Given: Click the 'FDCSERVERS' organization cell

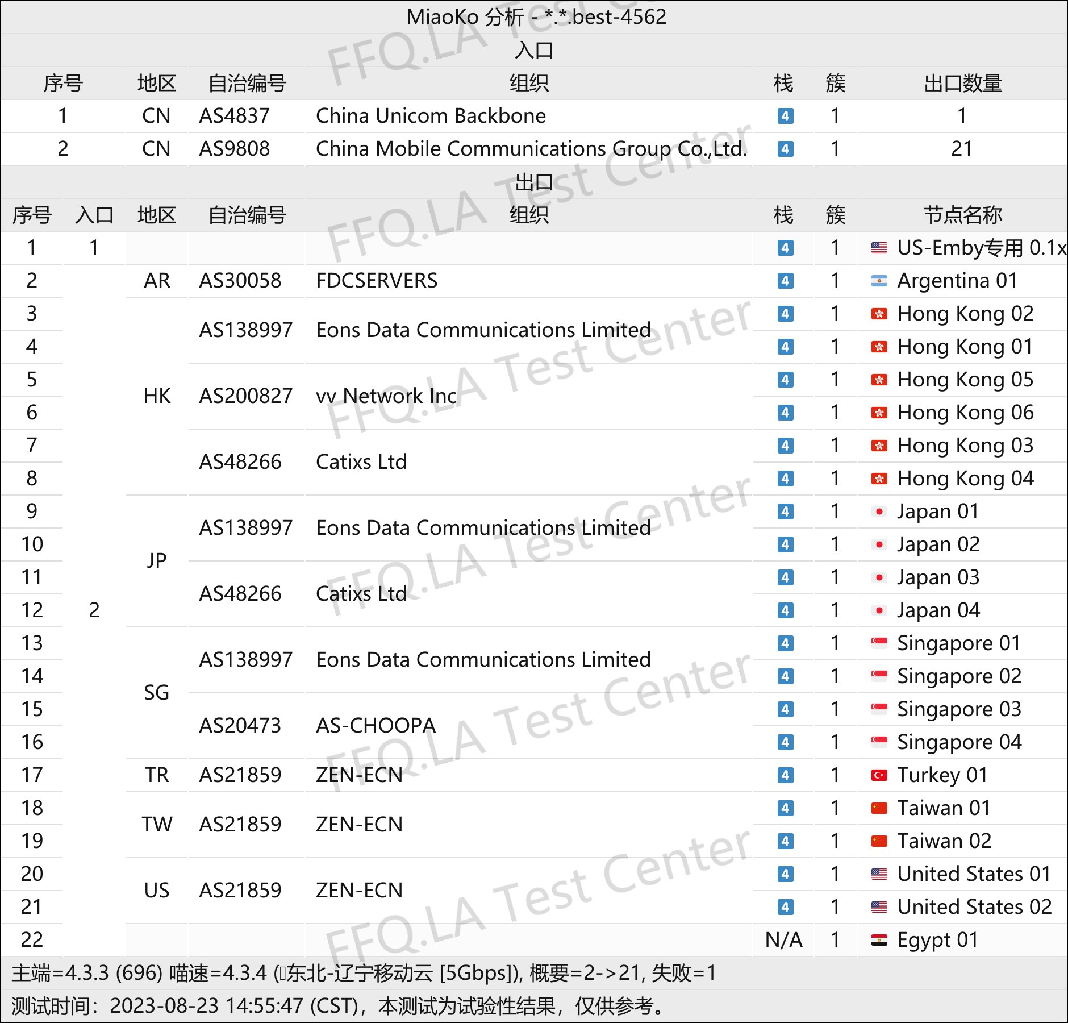Looking at the screenshot, I should coord(377,281).
